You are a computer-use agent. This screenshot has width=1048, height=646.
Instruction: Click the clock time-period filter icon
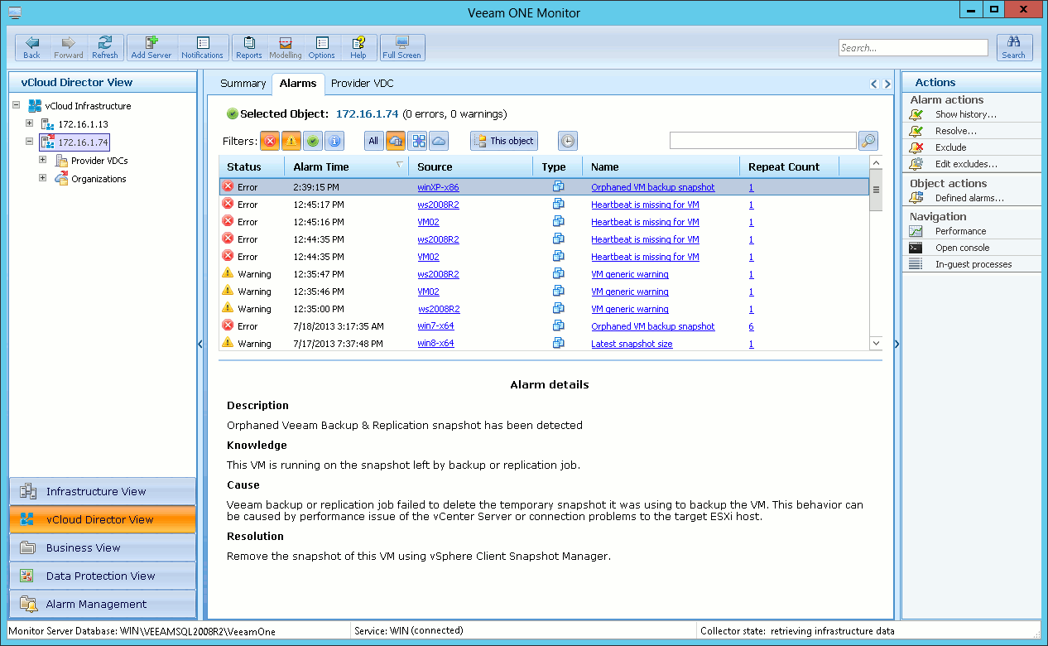(567, 141)
